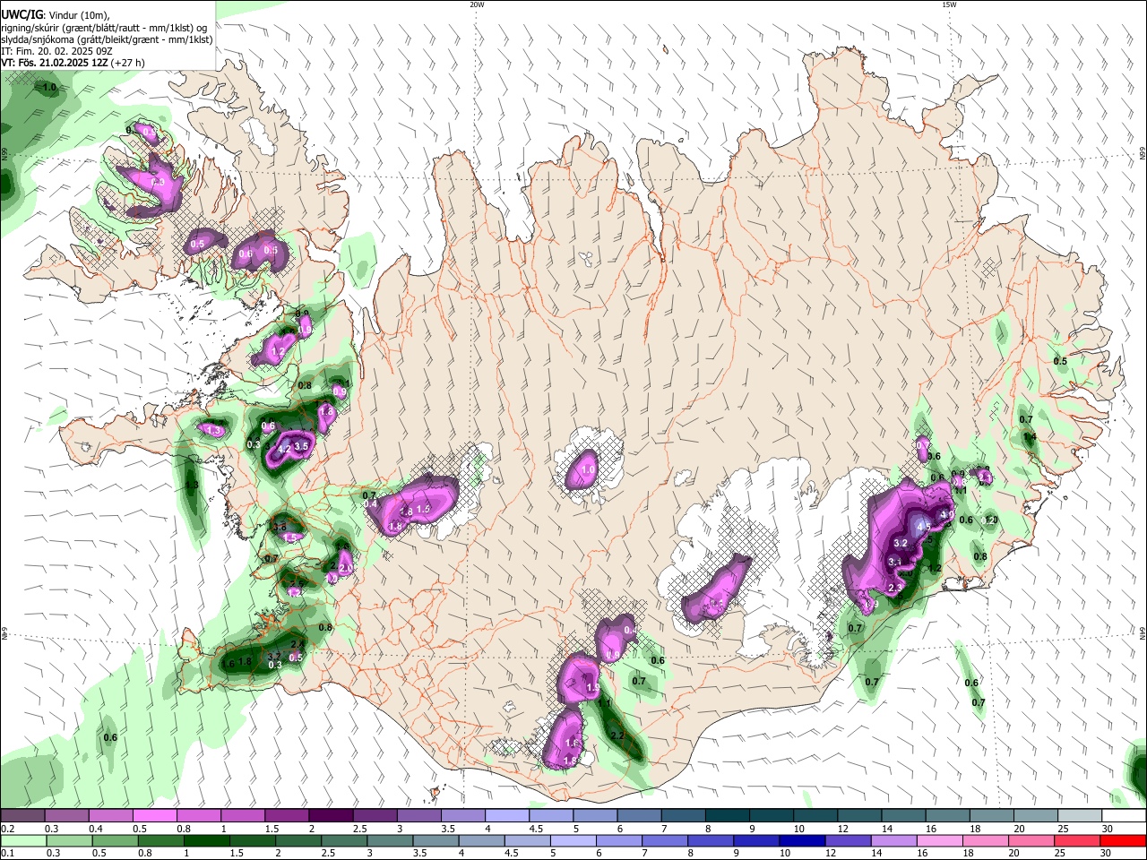This screenshot has width=1147, height=860.
Task: Click the '0.2' legend label
Action: tap(7, 829)
